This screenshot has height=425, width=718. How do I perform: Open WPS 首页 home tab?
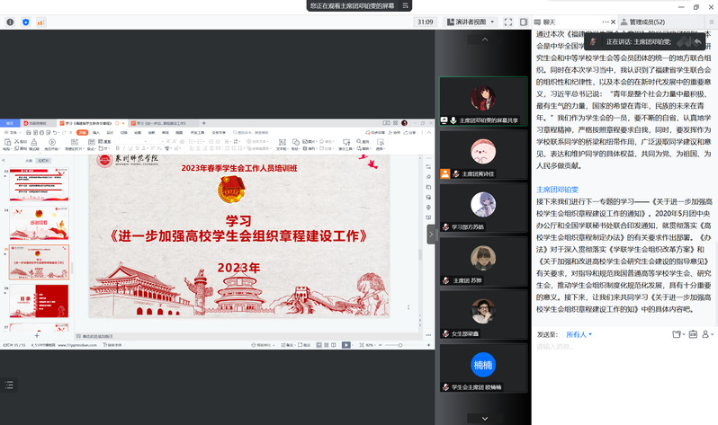(10, 123)
